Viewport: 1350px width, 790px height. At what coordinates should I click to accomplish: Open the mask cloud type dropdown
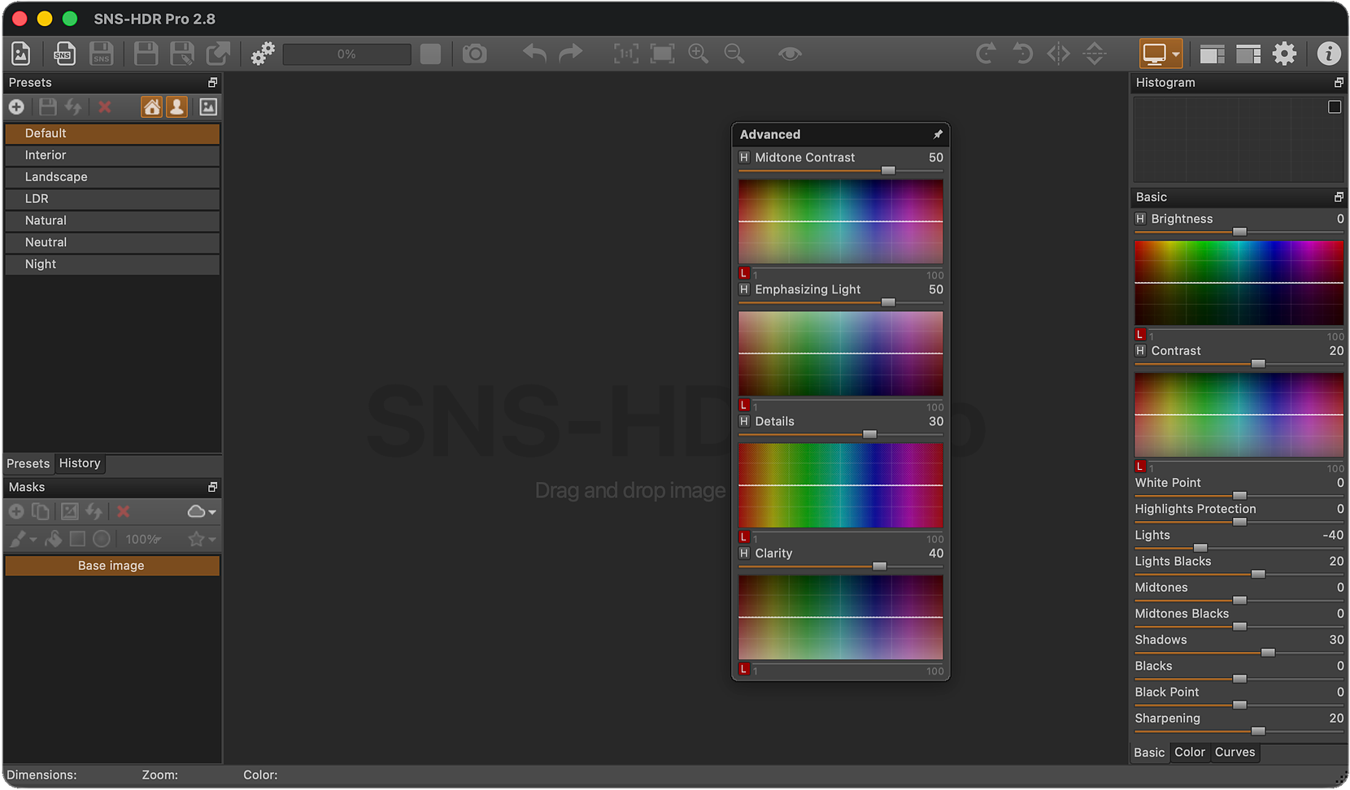[202, 512]
